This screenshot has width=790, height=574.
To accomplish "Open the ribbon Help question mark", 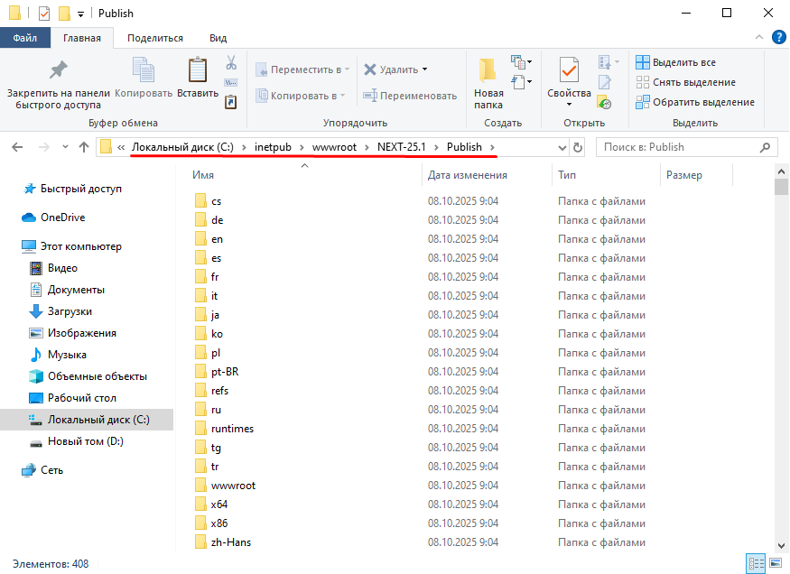I will tap(777, 38).
